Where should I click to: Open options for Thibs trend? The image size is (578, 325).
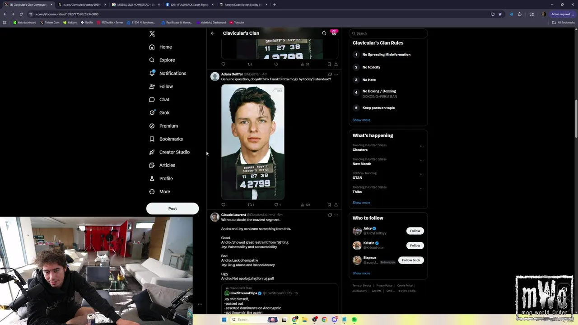[422, 188]
